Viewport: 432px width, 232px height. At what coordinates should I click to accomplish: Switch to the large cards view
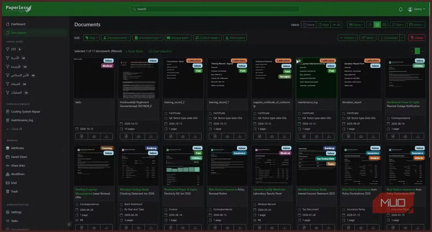[384, 25]
